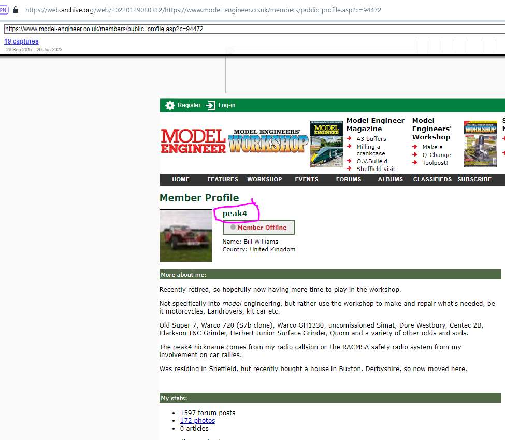The width and height of the screenshot is (505, 440).
Task: Click the Model Engineers' Workshop heading
Action: [431, 129]
